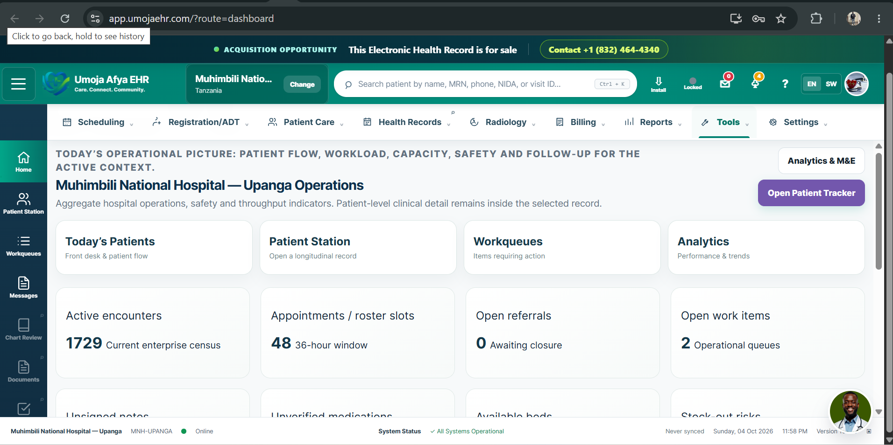Open the notifications alert icon

pos(756,83)
